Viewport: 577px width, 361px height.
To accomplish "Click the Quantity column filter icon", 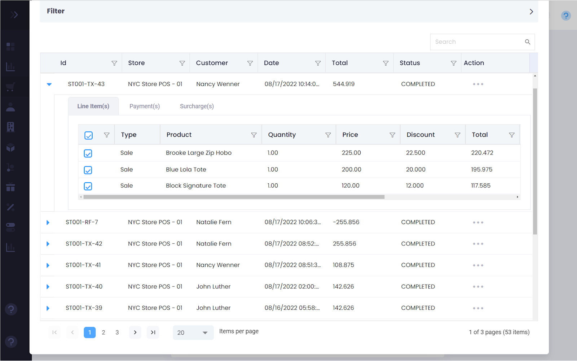I will 328,135.
